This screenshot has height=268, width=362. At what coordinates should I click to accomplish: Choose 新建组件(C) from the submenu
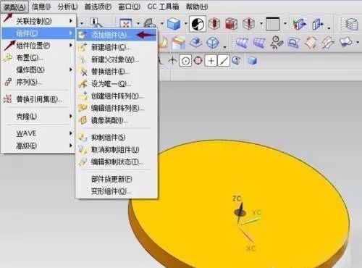pyautogui.click(x=117, y=47)
